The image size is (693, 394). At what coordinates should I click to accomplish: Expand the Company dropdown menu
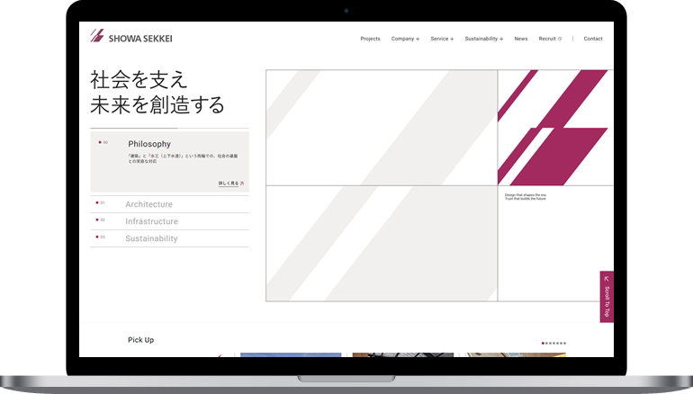tap(405, 39)
